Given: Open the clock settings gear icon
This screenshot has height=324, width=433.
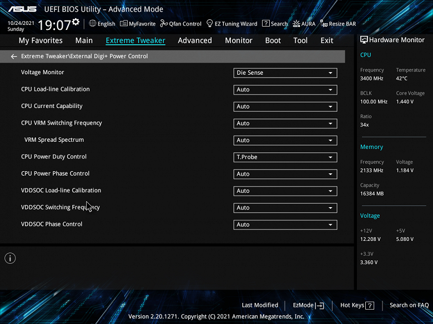Looking at the screenshot, I should [75, 22].
